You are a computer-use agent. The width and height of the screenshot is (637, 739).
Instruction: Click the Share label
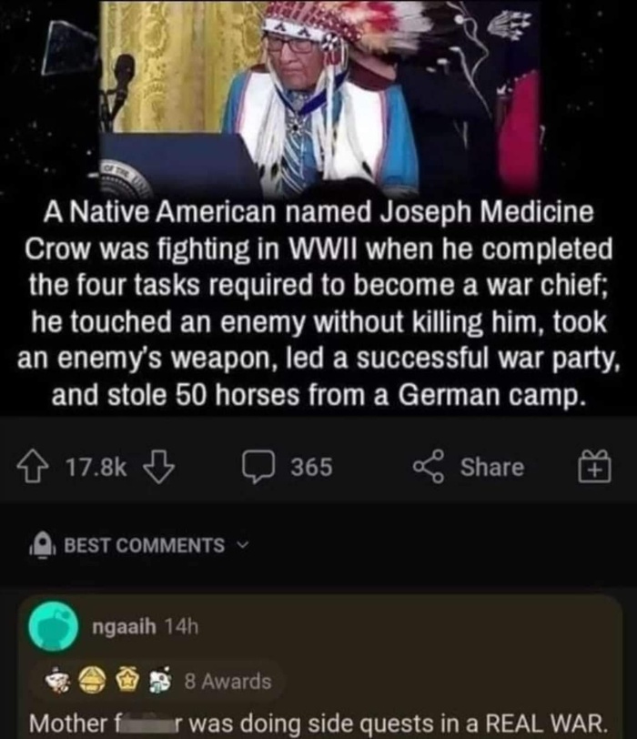click(492, 467)
